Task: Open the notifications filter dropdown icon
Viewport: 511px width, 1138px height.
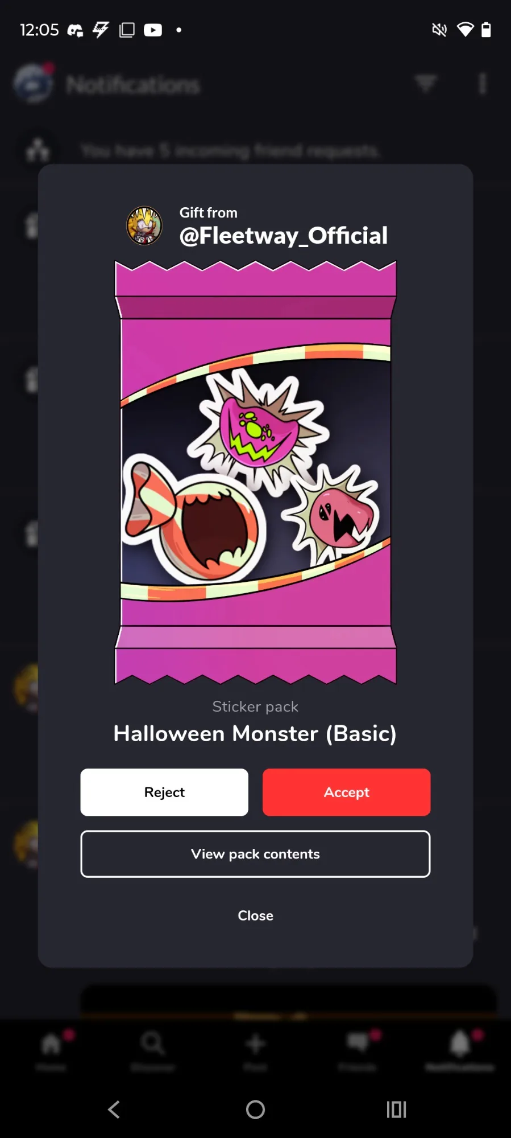Action: 426,84
